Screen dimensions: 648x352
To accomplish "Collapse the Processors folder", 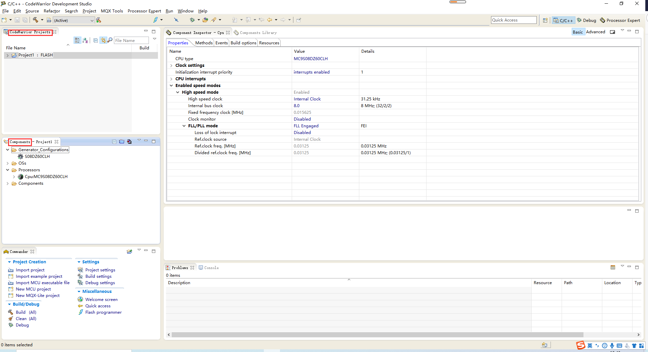I will click(x=7, y=170).
